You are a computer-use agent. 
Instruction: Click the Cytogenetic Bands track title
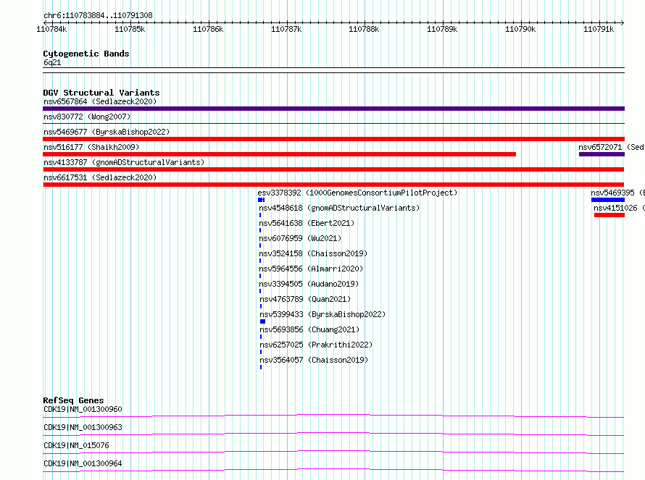(86, 54)
